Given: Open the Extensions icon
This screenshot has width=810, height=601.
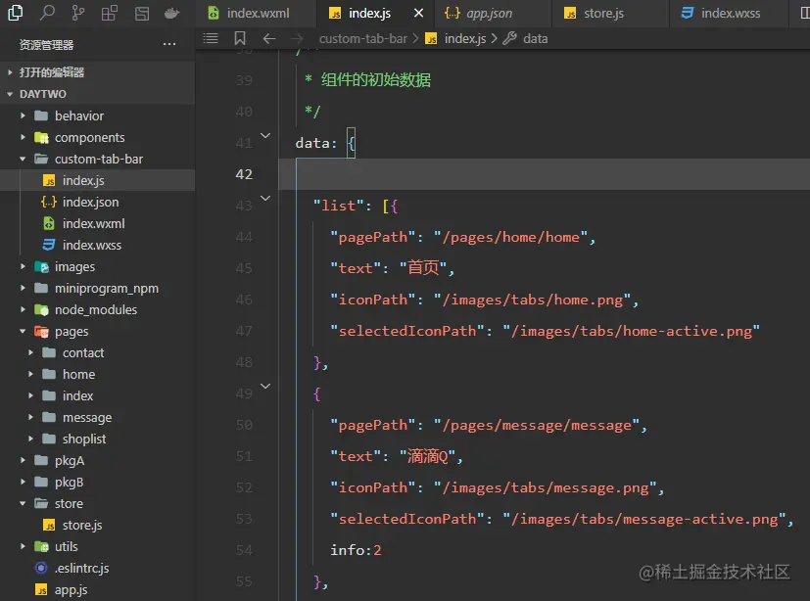Looking at the screenshot, I should pyautogui.click(x=110, y=14).
